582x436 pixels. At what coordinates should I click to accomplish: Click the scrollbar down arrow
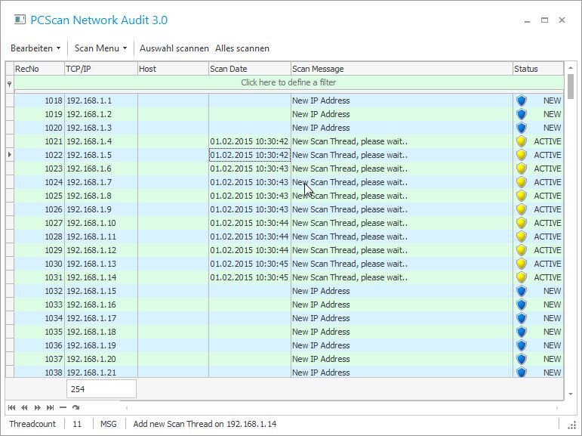click(x=571, y=394)
